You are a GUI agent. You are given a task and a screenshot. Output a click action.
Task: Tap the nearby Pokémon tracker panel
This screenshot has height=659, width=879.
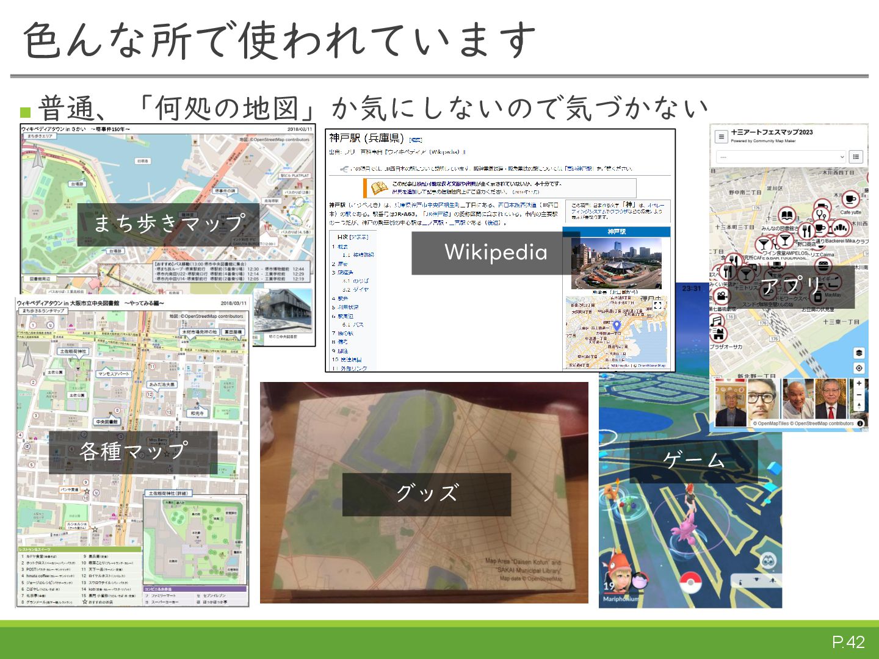(757, 581)
